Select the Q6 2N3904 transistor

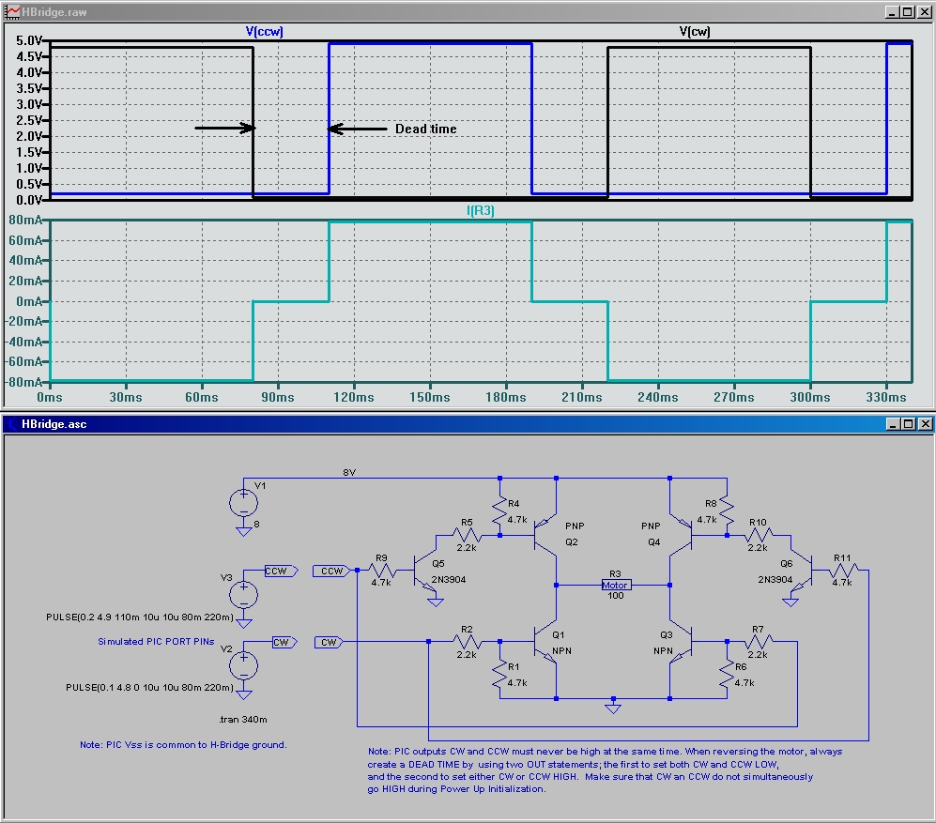[x=802, y=572]
